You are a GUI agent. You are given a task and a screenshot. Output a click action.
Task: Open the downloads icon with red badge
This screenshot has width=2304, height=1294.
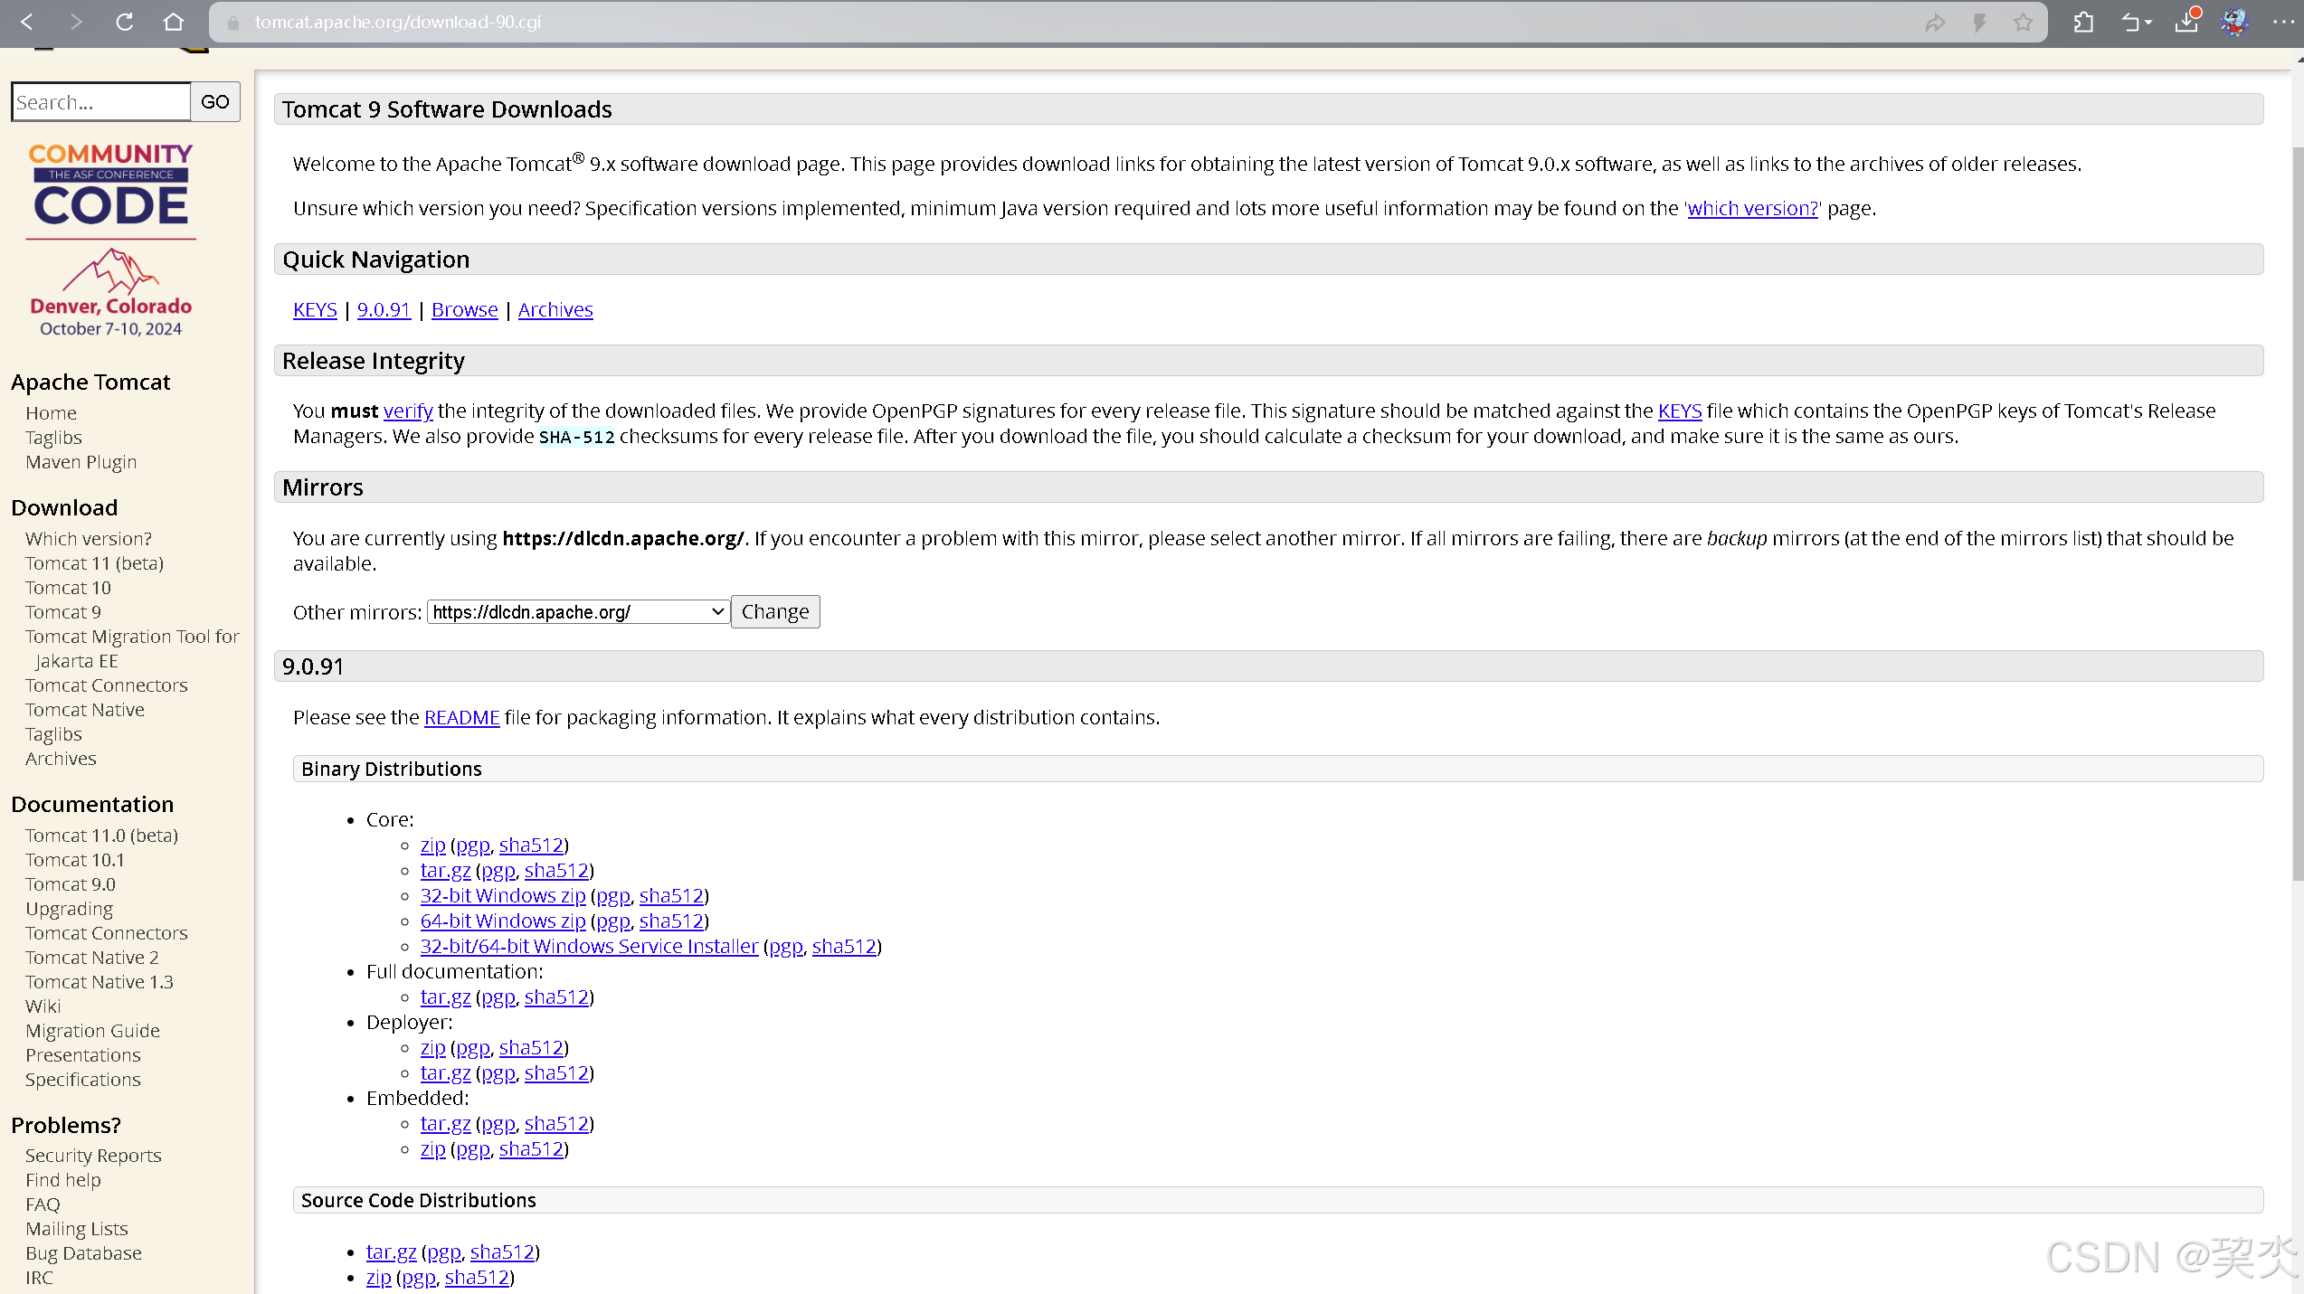click(x=2186, y=22)
